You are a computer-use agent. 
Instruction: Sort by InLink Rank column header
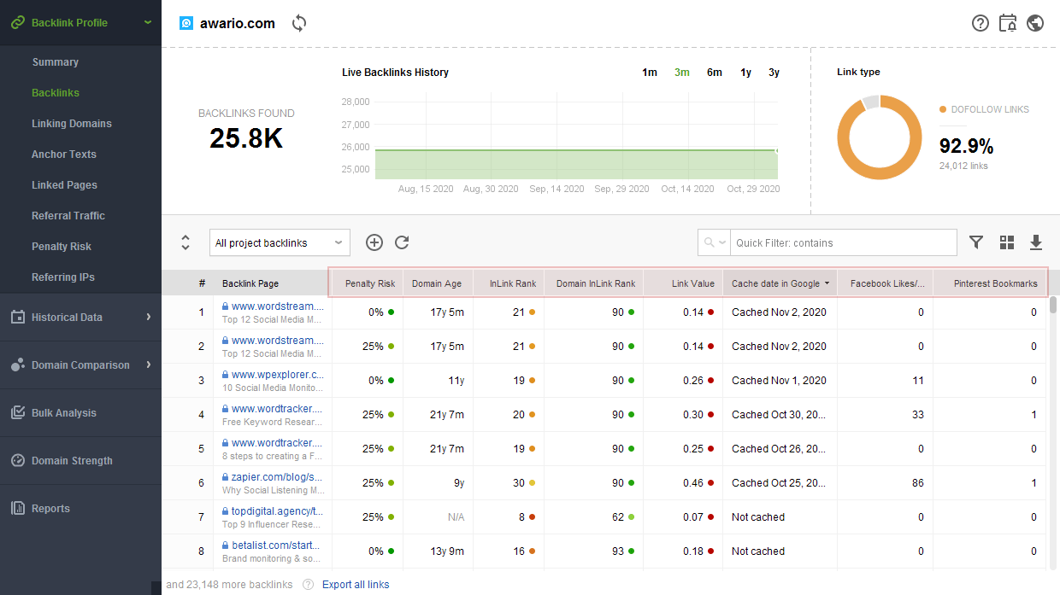509,283
